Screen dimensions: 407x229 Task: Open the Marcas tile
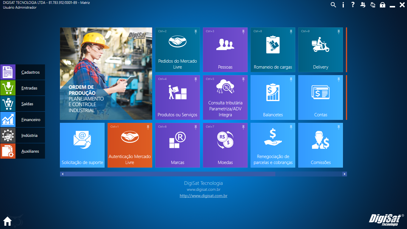pos(178,145)
